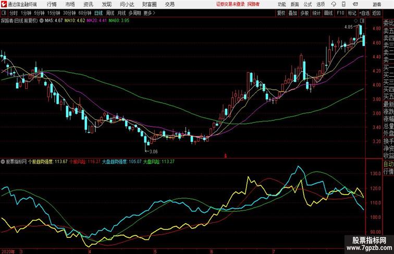
Task: Expand the 更多 period options
Action: (x=149, y=13)
